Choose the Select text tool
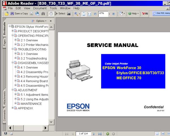Screen dimensions: 170x136 (x=60, y=14)
